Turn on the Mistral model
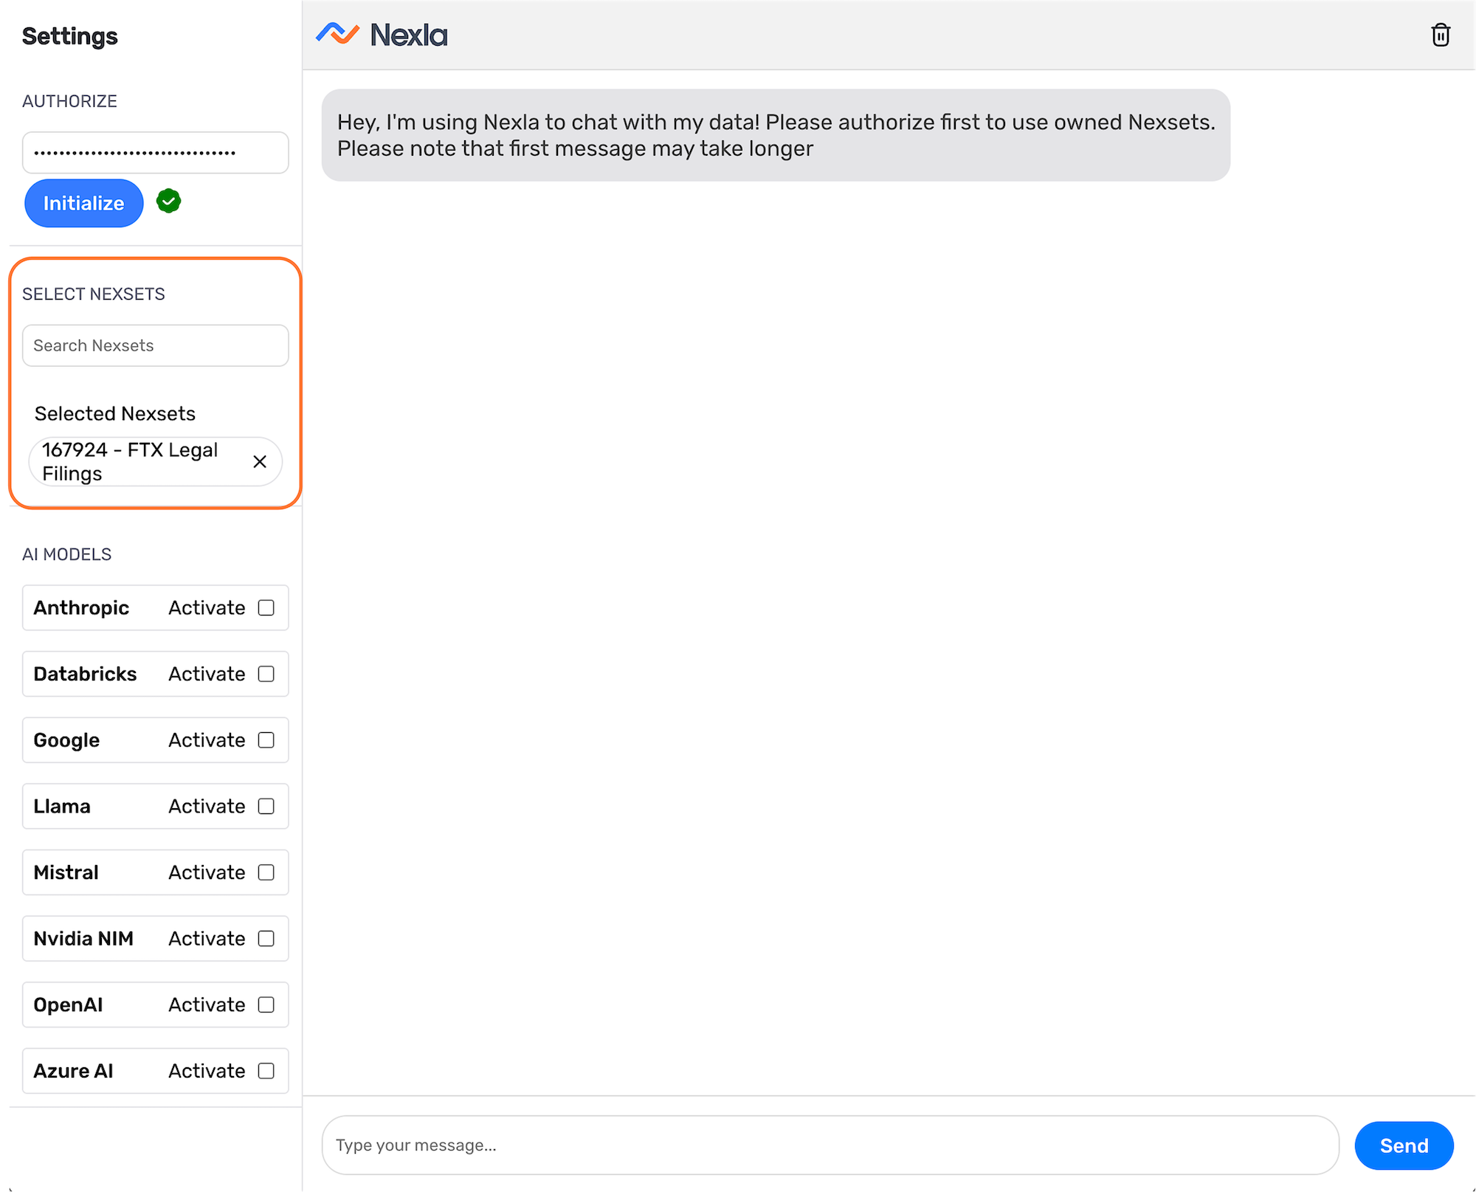The image size is (1476, 1192). (266, 872)
